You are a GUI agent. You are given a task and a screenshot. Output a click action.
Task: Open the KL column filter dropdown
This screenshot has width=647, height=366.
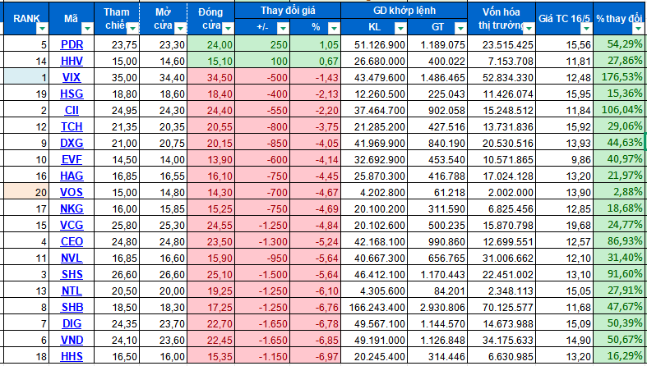tap(400, 28)
